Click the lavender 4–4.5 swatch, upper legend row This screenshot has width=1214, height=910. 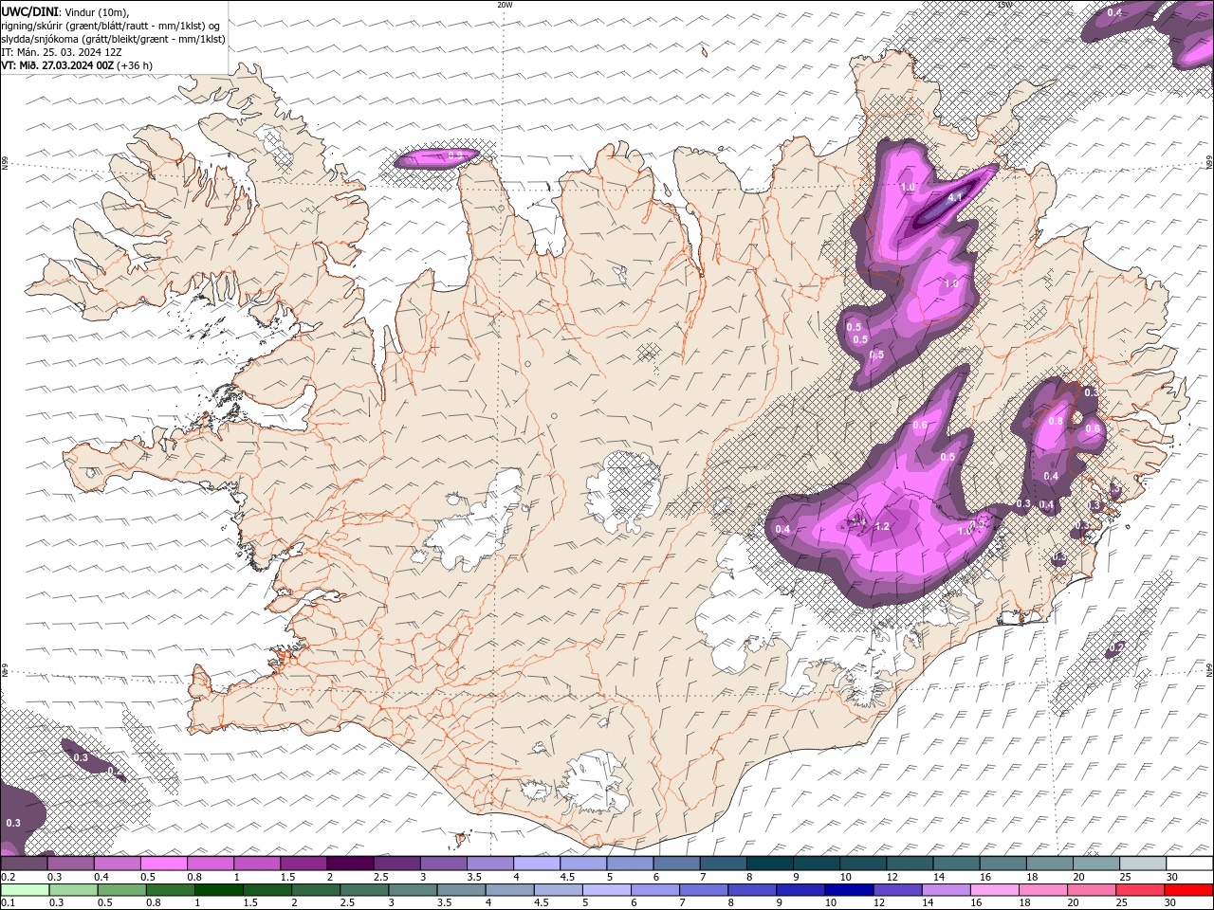pyautogui.click(x=536, y=864)
